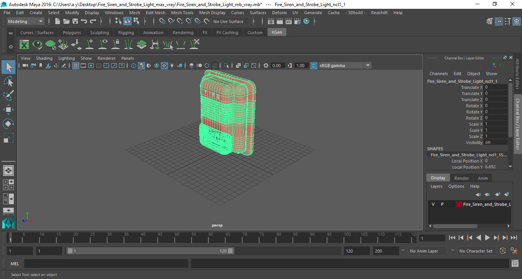
Task: Open the No Anim Layer dropdown
Action: coord(426,251)
